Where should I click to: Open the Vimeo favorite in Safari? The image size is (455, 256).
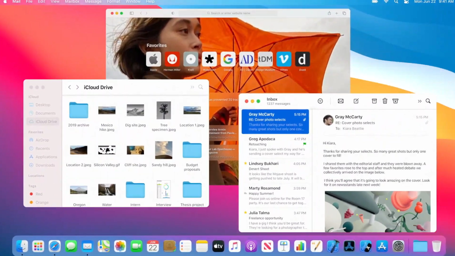284,59
